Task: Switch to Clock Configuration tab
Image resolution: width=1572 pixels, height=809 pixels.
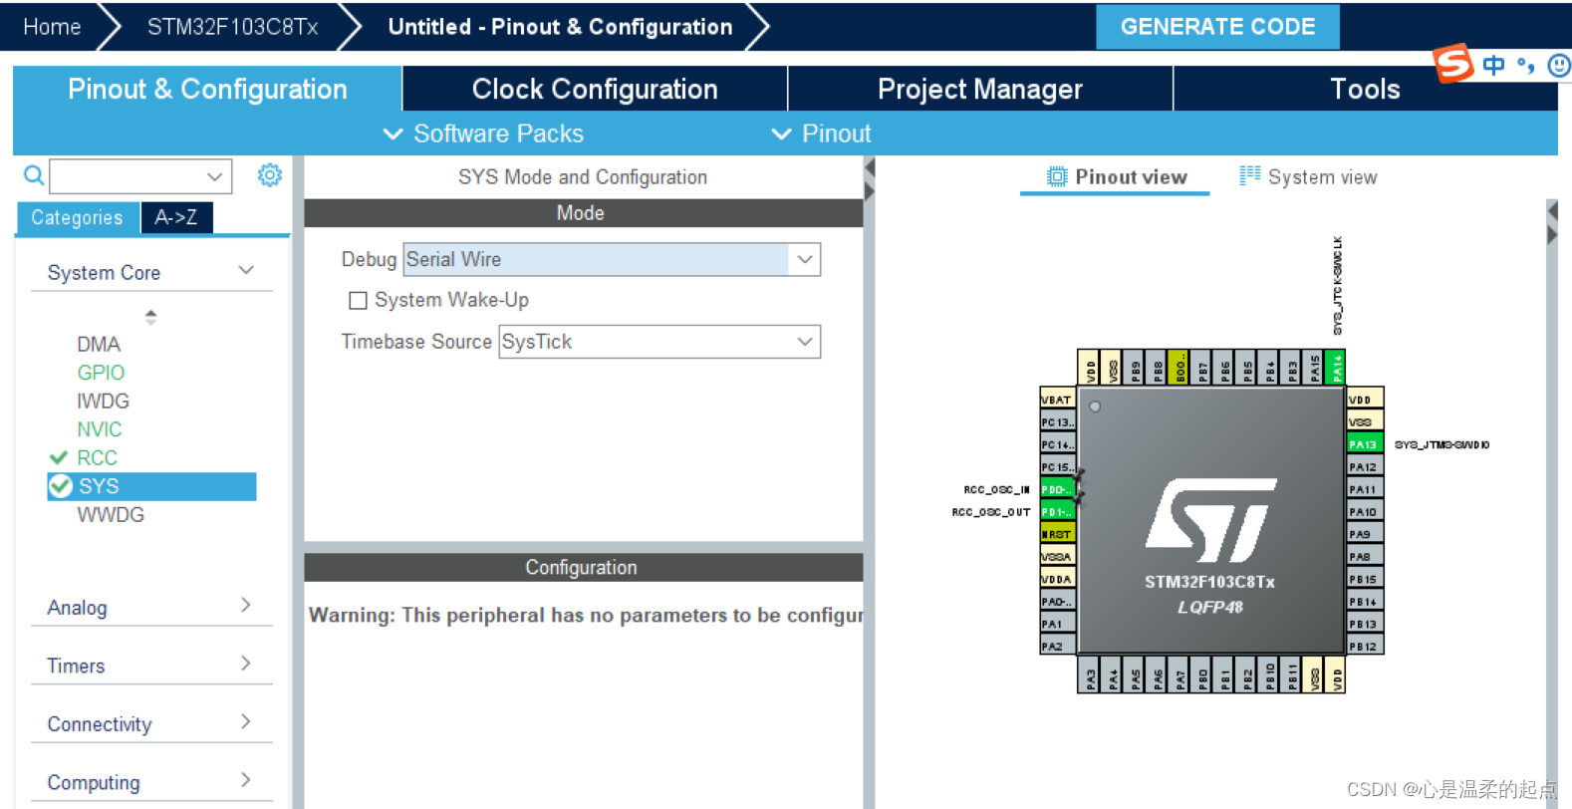Action: pos(595,89)
